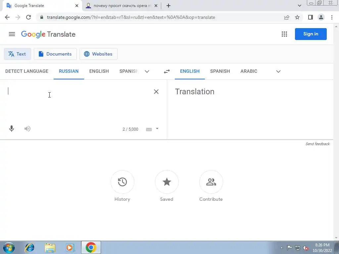
Task: Click Send feedback link
Action: click(317, 144)
